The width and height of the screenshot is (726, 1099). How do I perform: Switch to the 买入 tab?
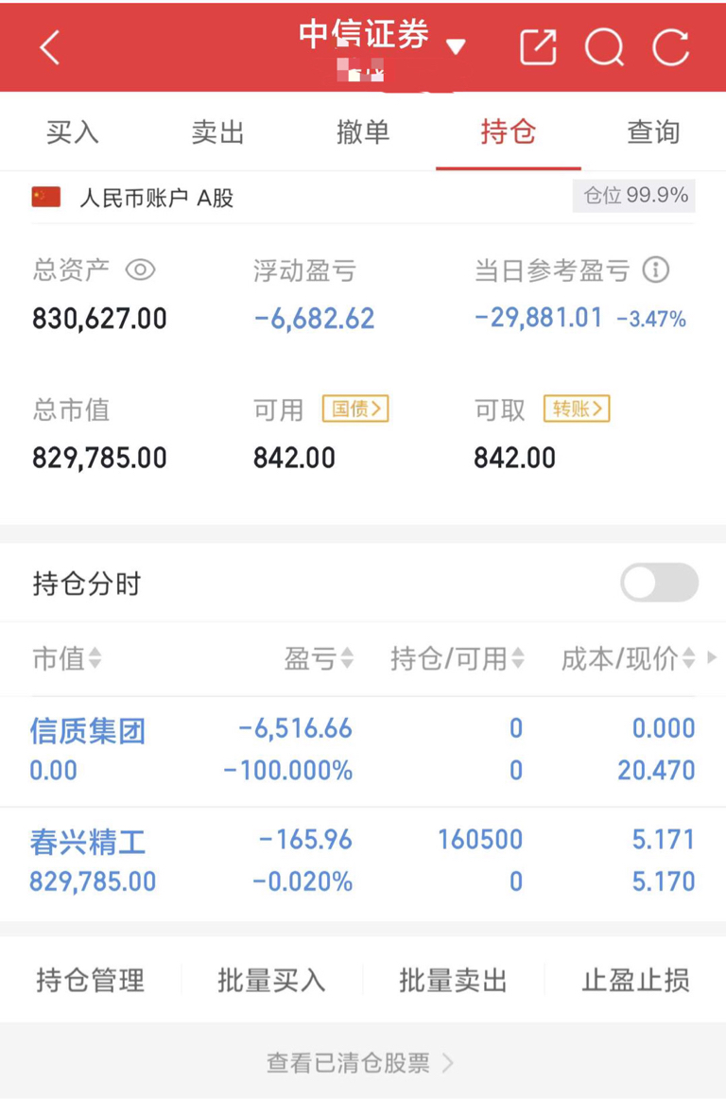click(72, 131)
